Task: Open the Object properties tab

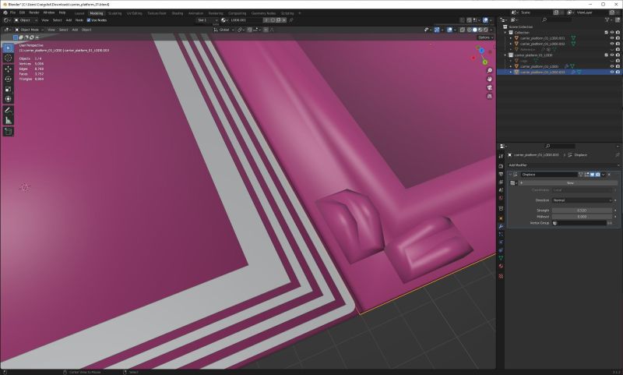Action: pyautogui.click(x=501, y=218)
